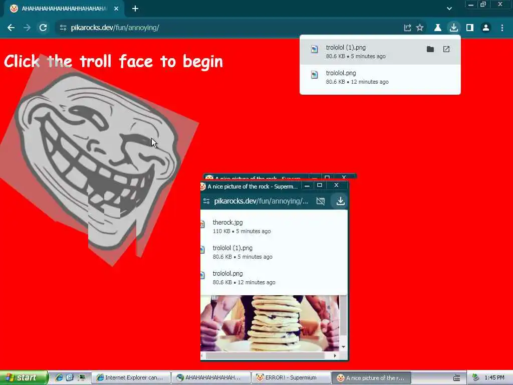Show desktop from quick launch
This screenshot has width=513, height=385.
82,377
